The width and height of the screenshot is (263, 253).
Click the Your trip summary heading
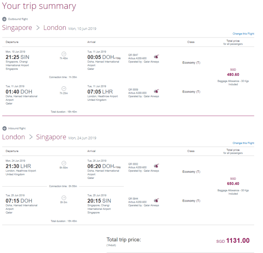pos(39,6)
